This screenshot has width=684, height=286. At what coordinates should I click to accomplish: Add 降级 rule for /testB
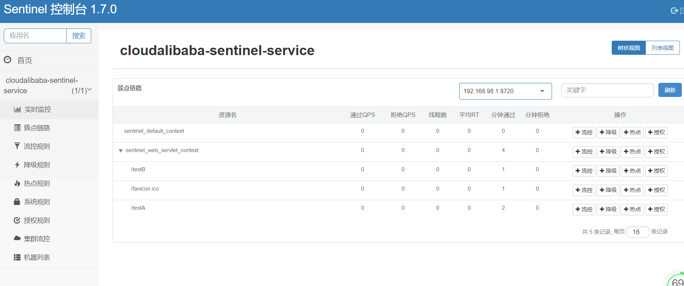[608, 171]
